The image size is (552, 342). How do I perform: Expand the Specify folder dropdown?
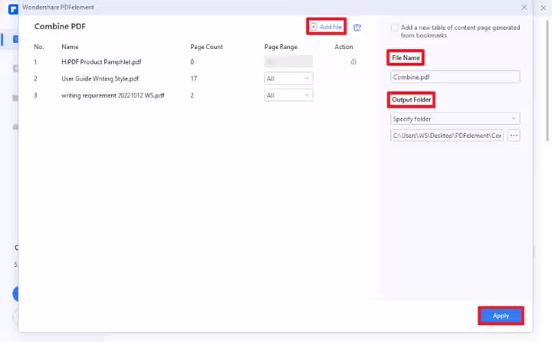455,119
